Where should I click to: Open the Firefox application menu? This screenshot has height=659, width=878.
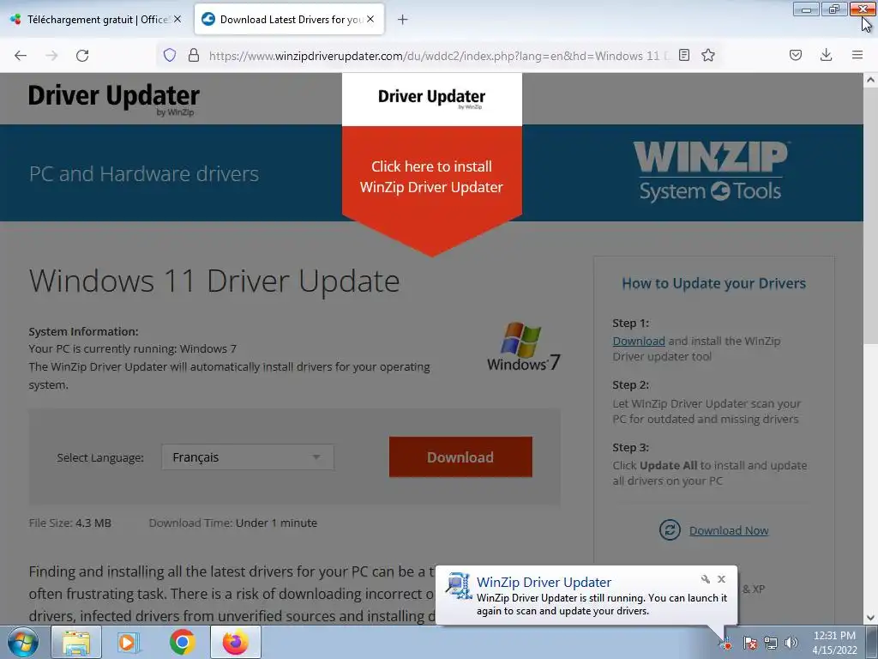pyautogui.click(x=857, y=55)
